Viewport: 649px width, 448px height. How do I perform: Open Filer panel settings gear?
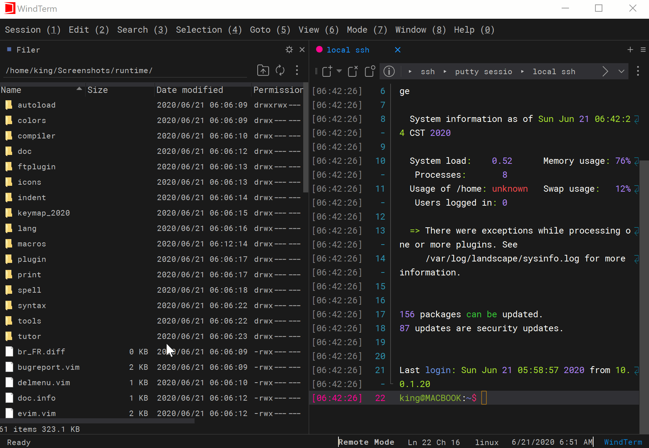(289, 50)
